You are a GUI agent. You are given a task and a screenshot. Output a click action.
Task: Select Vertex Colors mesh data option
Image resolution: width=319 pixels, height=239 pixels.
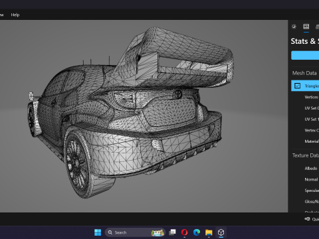coord(312,130)
